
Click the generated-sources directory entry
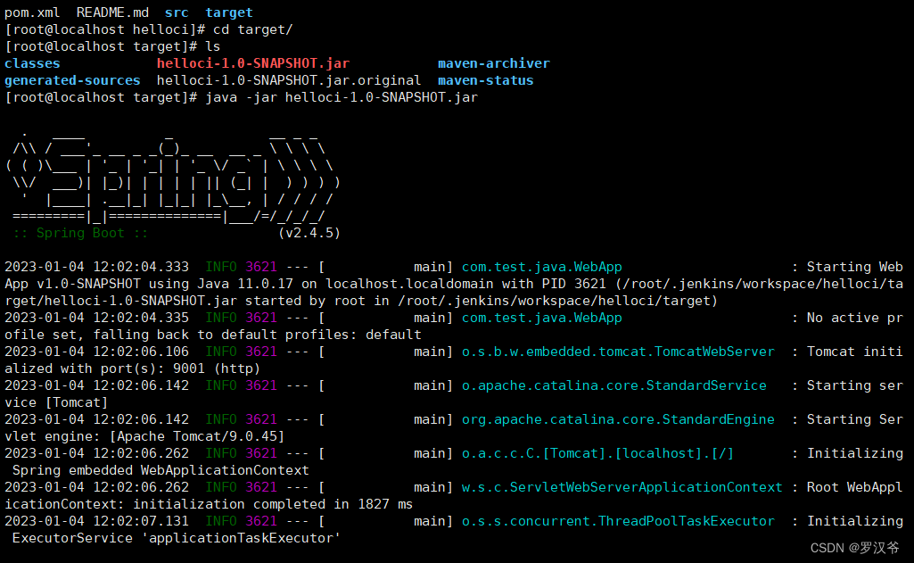point(72,80)
